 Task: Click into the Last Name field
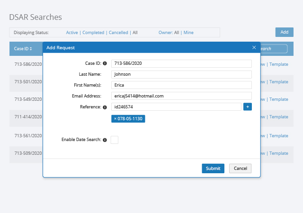click(181, 74)
